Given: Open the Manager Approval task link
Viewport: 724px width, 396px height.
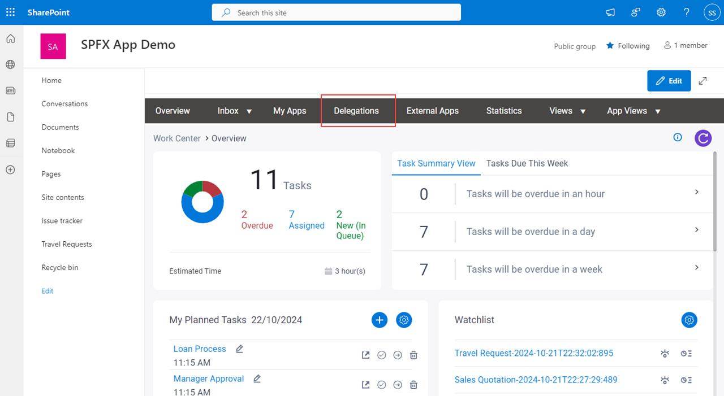Looking at the screenshot, I should (x=209, y=379).
